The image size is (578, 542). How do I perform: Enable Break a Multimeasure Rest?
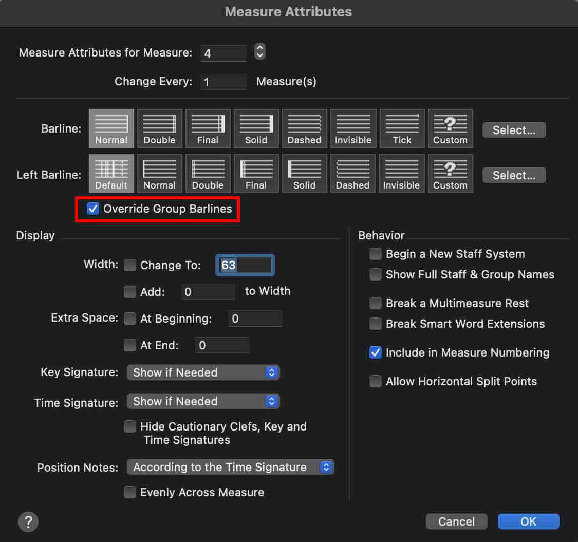tap(376, 303)
